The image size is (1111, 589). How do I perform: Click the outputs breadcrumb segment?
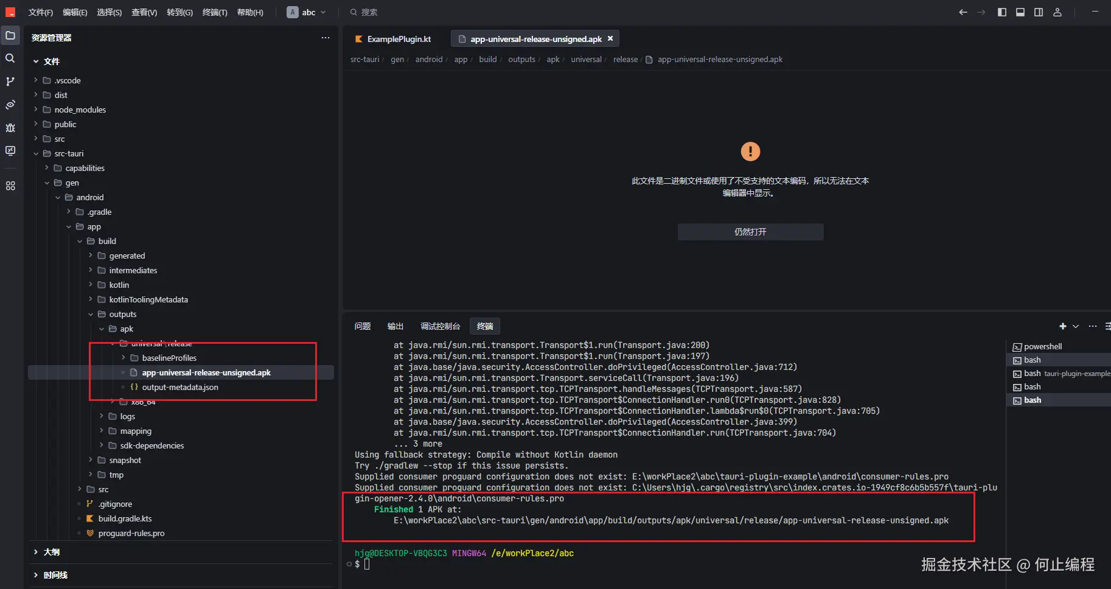[x=521, y=60]
